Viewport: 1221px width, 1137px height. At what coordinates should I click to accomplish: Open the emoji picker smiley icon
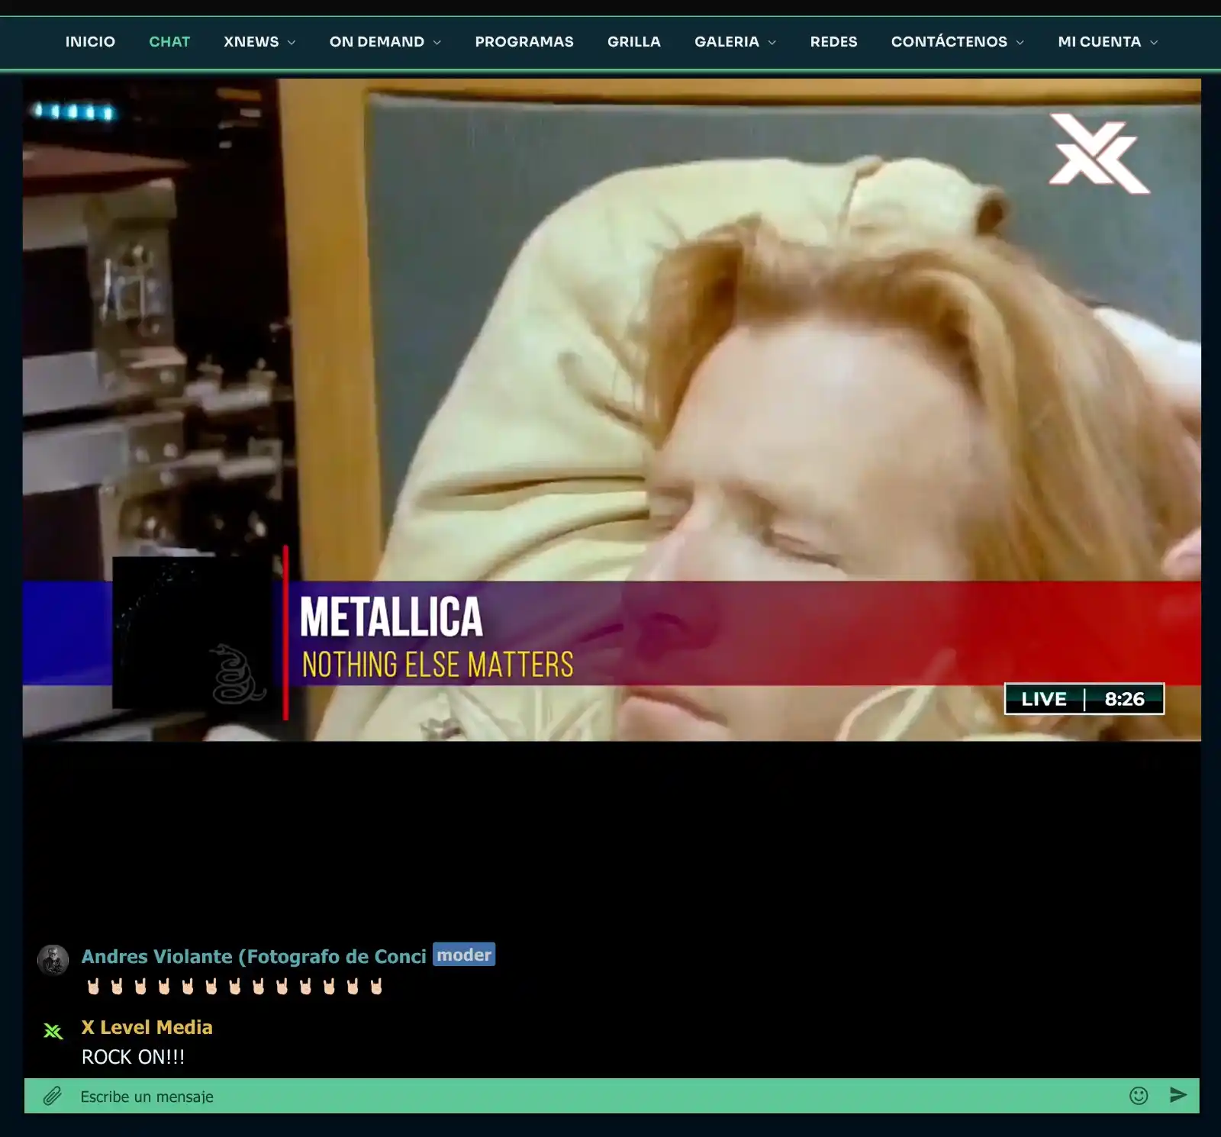coord(1139,1096)
